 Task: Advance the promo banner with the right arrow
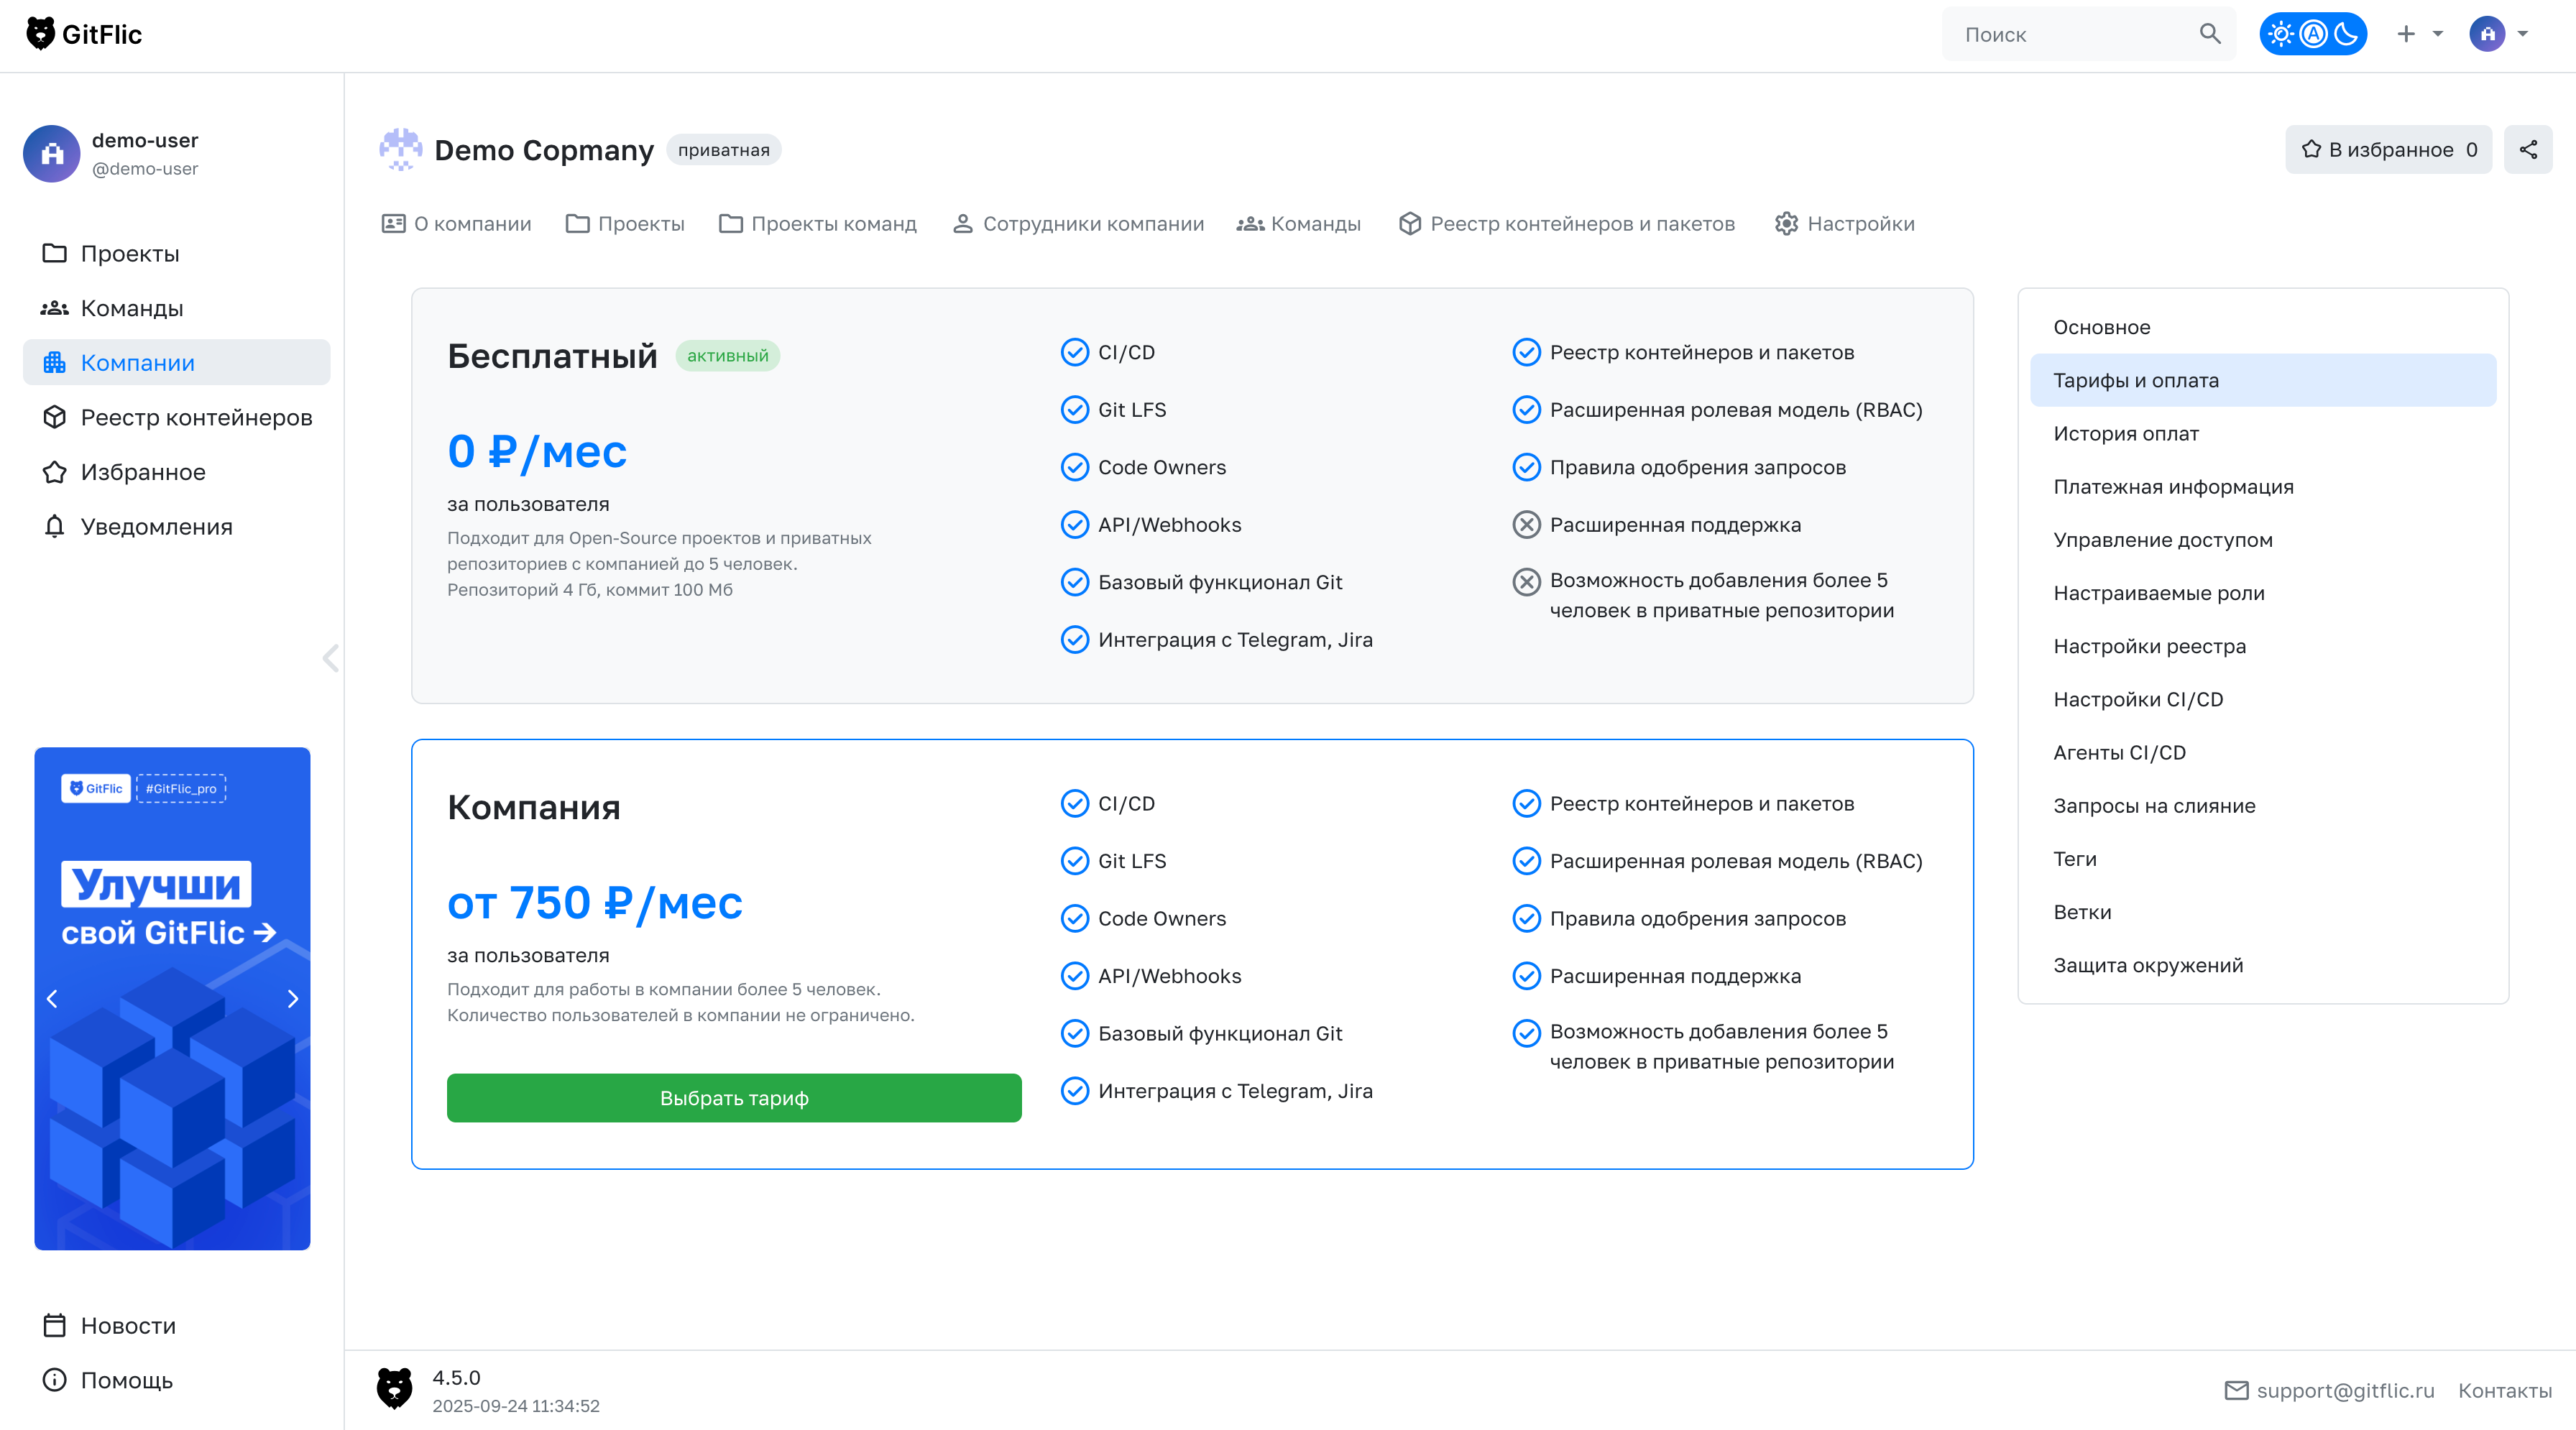pos(293,999)
